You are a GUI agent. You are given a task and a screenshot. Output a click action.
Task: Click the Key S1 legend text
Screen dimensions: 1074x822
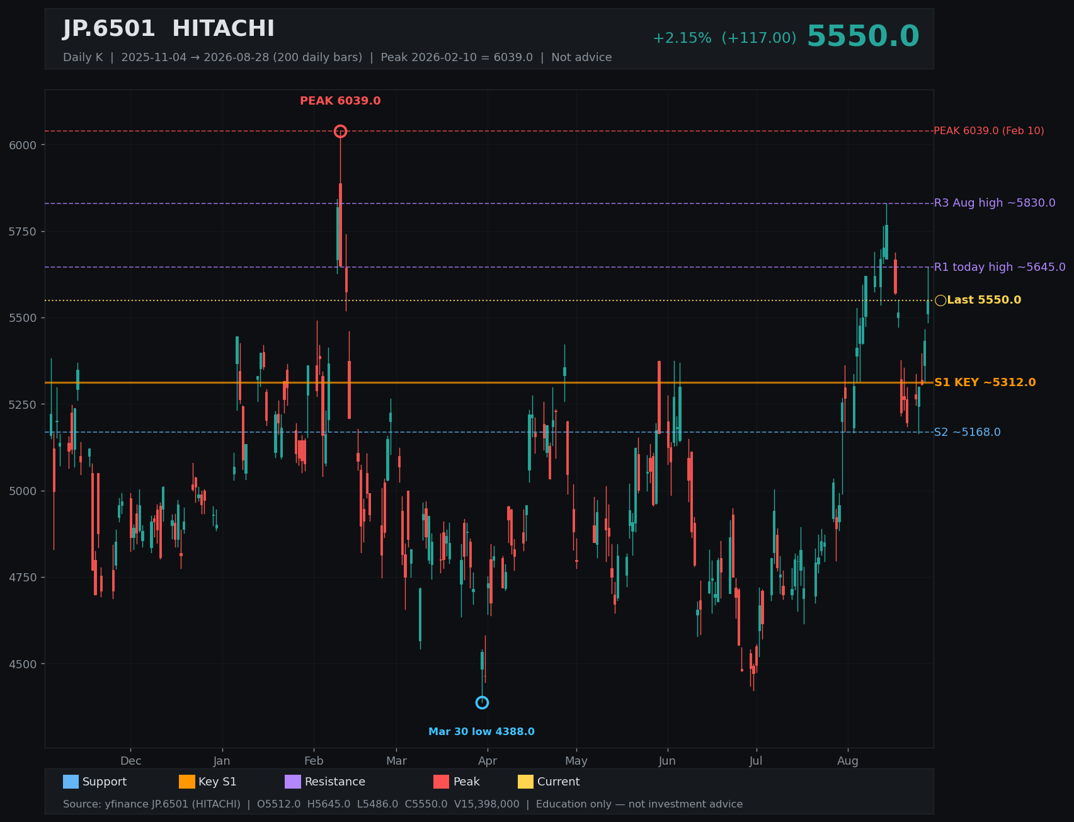coord(217,782)
